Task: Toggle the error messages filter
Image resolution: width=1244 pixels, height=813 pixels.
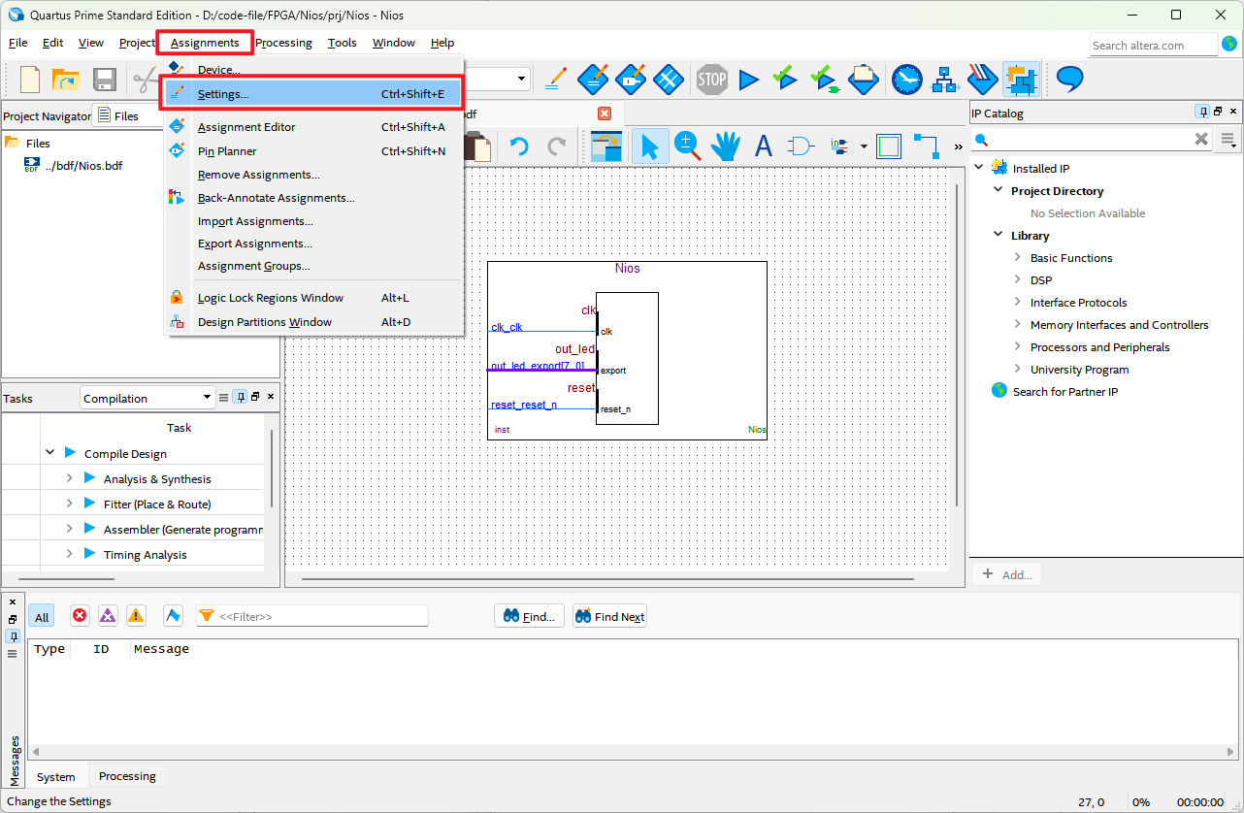Action: (x=80, y=615)
